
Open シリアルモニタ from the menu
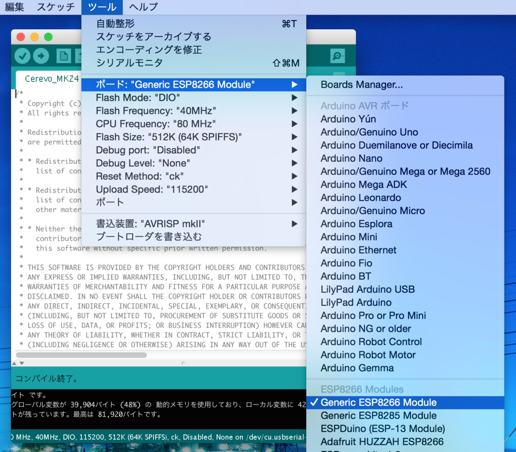click(x=194, y=63)
